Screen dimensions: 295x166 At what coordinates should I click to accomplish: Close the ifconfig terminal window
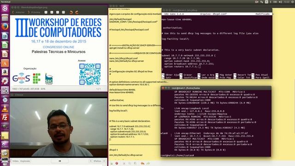coord(163,88)
